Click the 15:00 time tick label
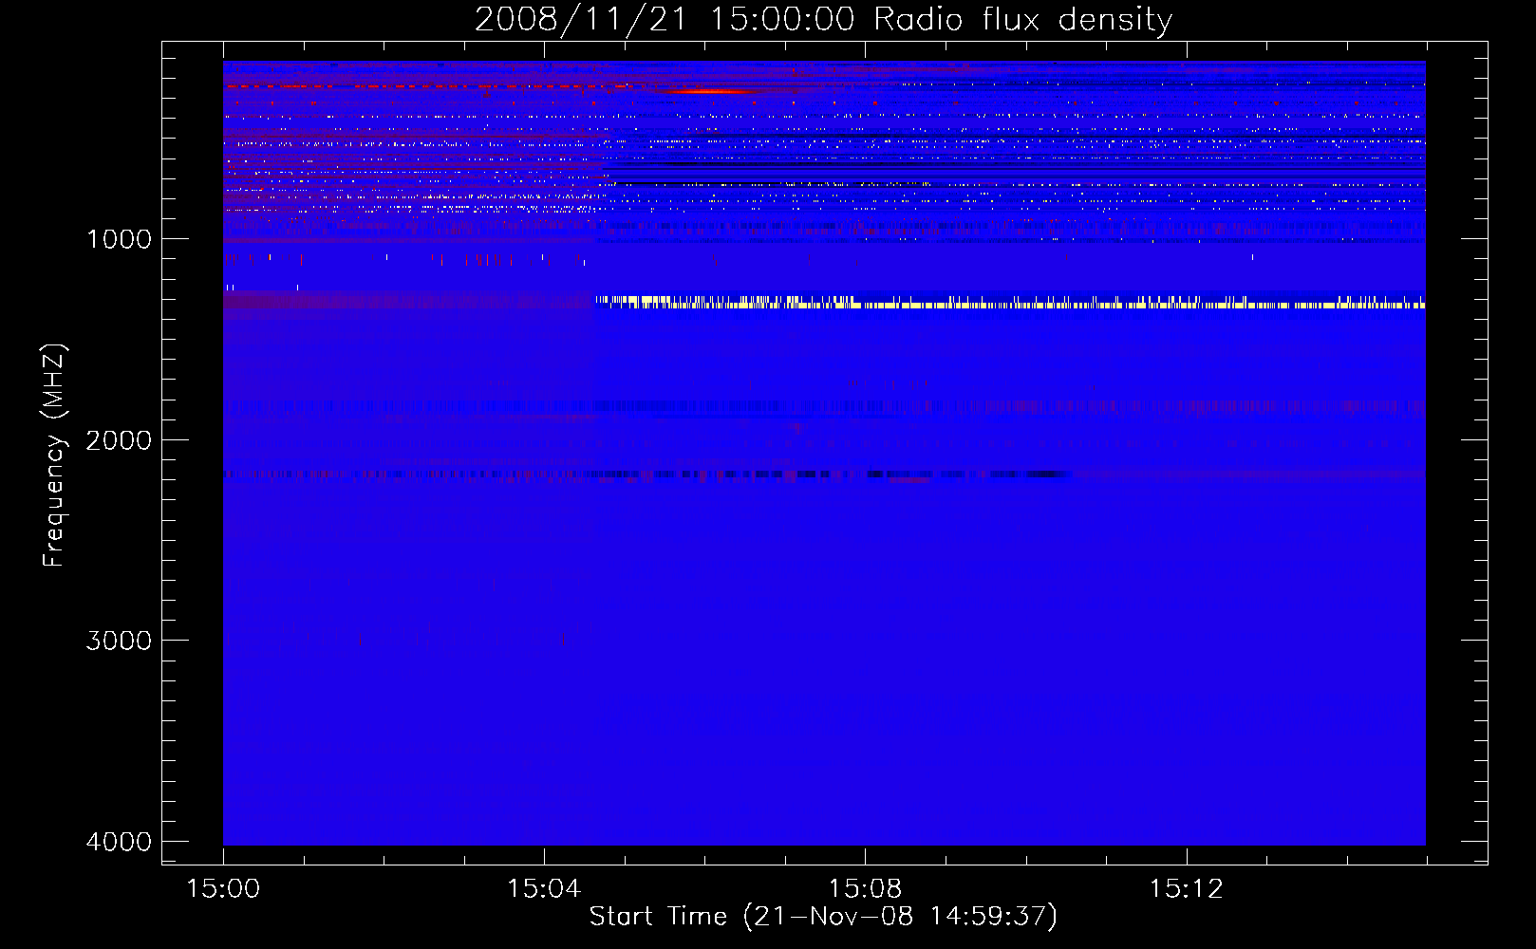The width and height of the screenshot is (1536, 949). pos(223,888)
